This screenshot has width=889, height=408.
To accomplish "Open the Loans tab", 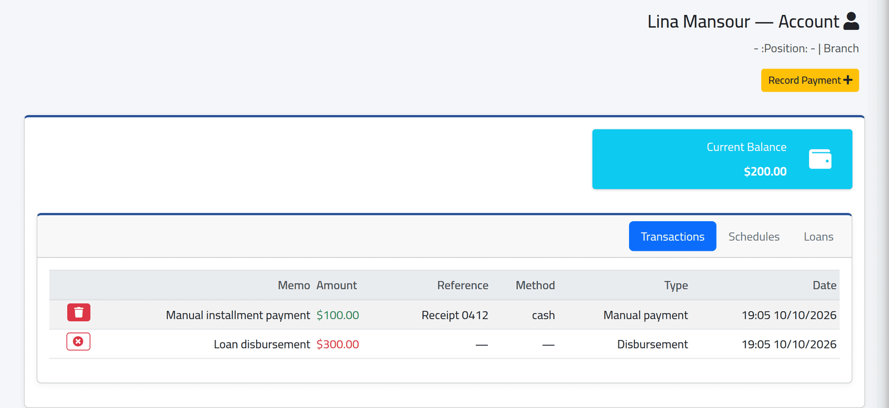I will [818, 236].
